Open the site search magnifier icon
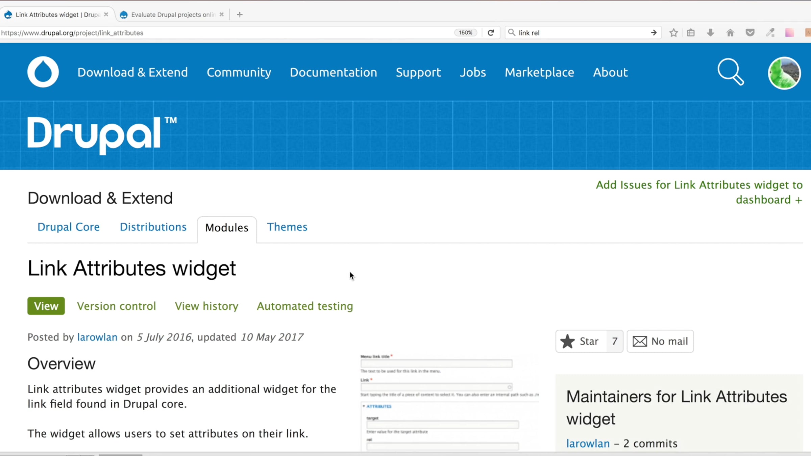The image size is (811, 456). coord(731,72)
